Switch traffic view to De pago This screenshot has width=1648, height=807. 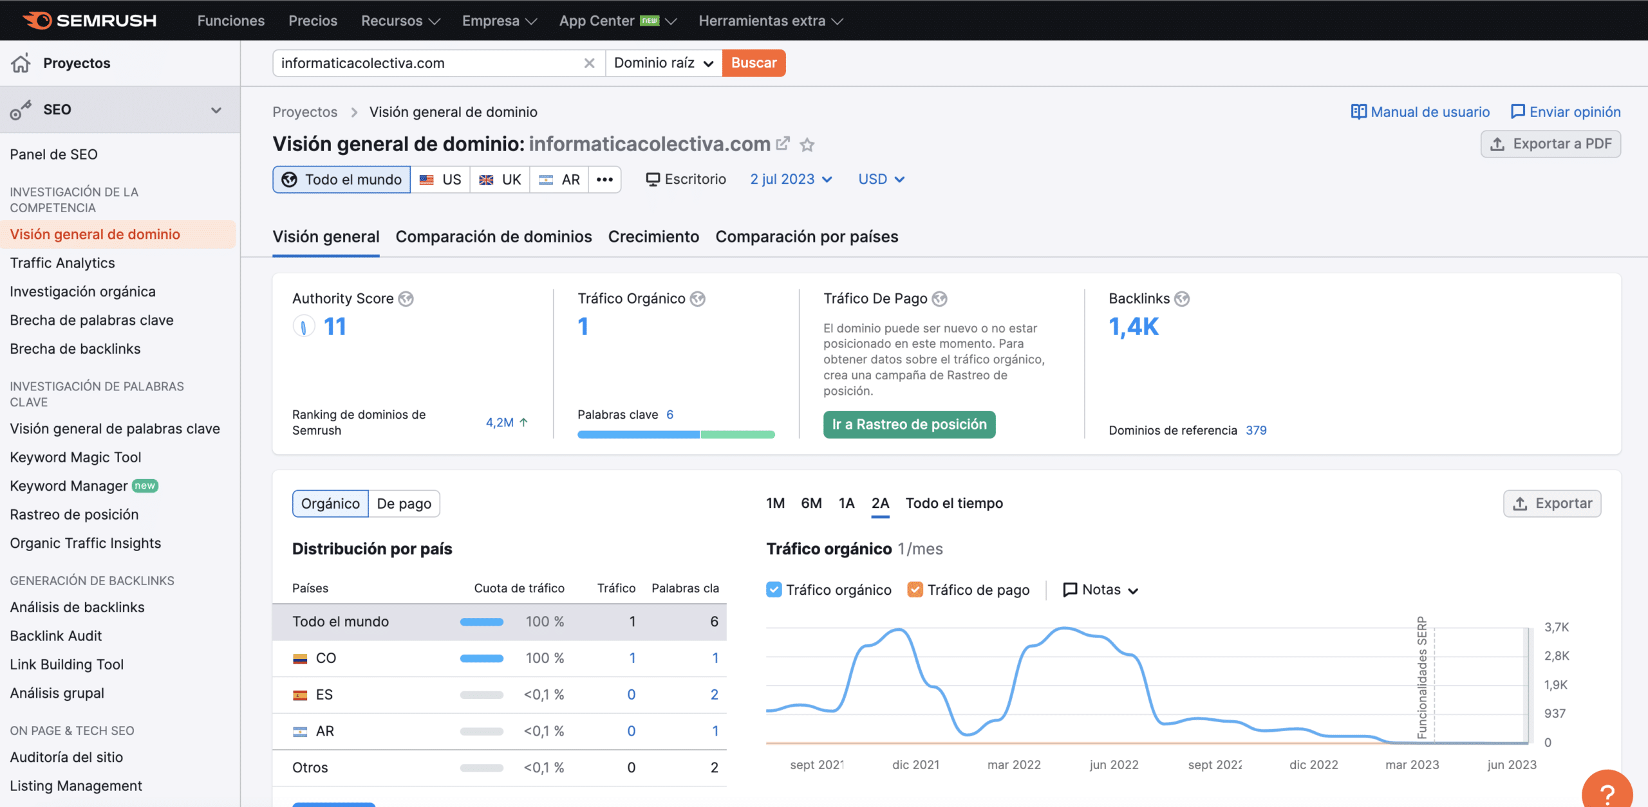click(404, 503)
